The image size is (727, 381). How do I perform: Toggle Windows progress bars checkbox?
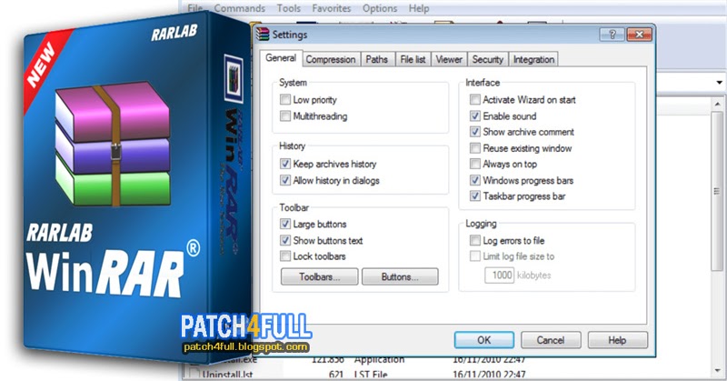474,180
